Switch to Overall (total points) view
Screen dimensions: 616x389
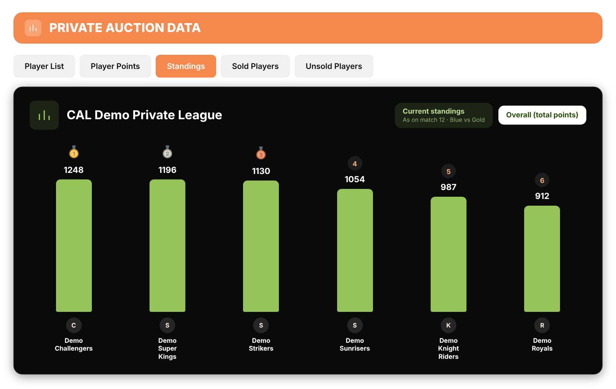click(542, 115)
